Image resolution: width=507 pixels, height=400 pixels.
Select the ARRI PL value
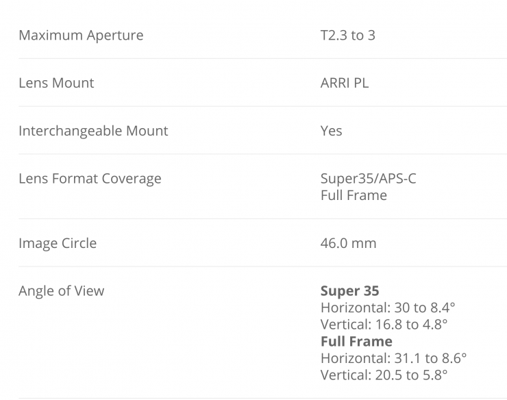click(345, 83)
